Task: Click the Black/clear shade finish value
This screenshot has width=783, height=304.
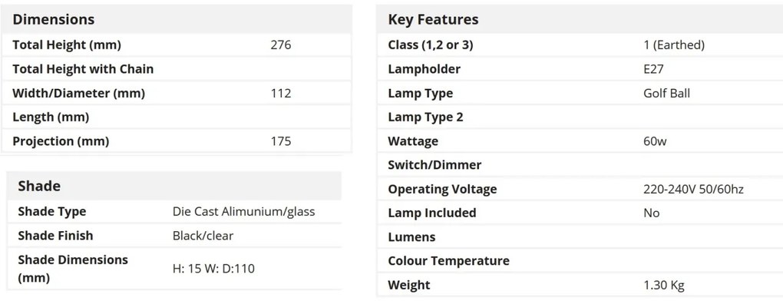Action: coord(203,236)
